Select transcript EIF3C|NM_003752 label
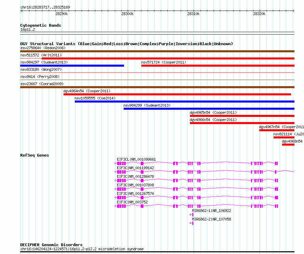 (132, 202)
